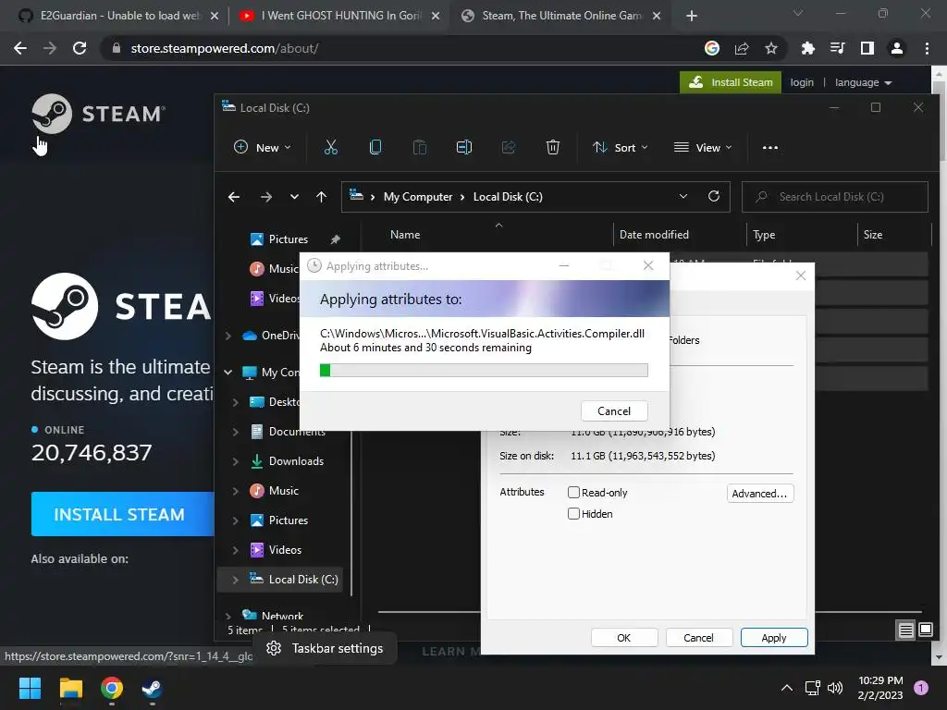Open the View dropdown in Explorer
This screenshot has height=710, width=947.
[703, 147]
